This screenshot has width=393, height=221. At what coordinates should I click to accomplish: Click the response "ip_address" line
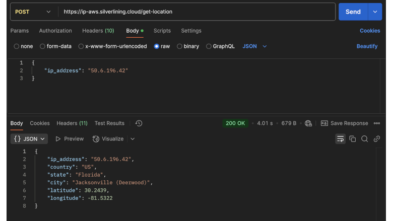click(x=91, y=159)
